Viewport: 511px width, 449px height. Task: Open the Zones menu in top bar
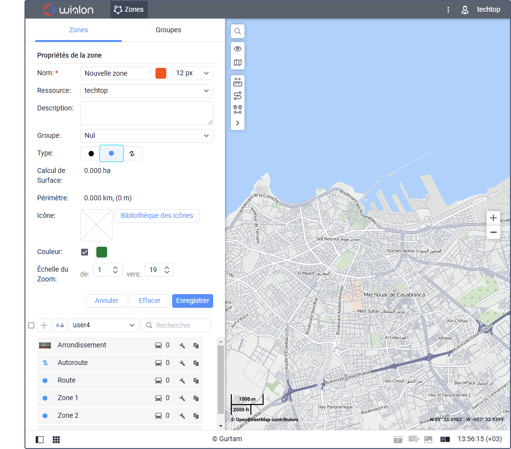129,9
